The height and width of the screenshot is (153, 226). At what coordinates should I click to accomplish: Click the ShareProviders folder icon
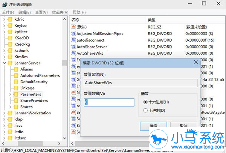click(x=16, y=100)
